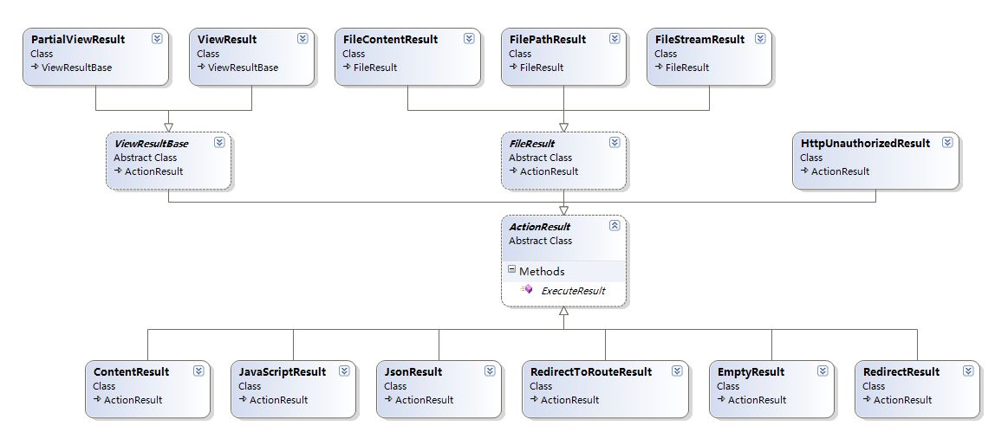Expand the ContentResult class chevron
The image size is (1008, 445).
click(198, 371)
